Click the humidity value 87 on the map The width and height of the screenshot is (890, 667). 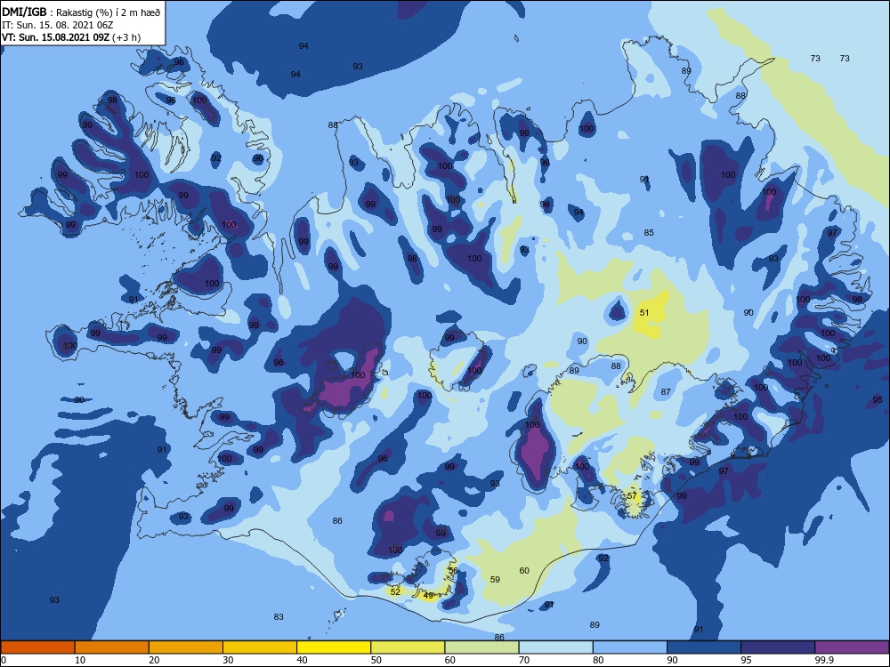[x=666, y=392]
